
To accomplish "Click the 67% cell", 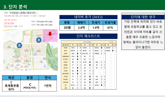I will click(110, 28).
